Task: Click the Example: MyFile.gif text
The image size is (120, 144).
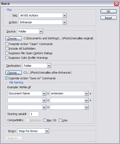Action: click(x=19, y=87)
